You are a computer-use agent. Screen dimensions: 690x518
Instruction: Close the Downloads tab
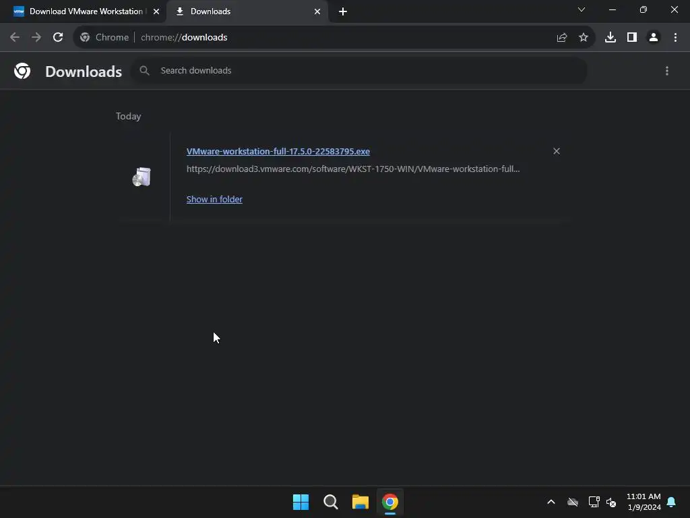click(317, 11)
